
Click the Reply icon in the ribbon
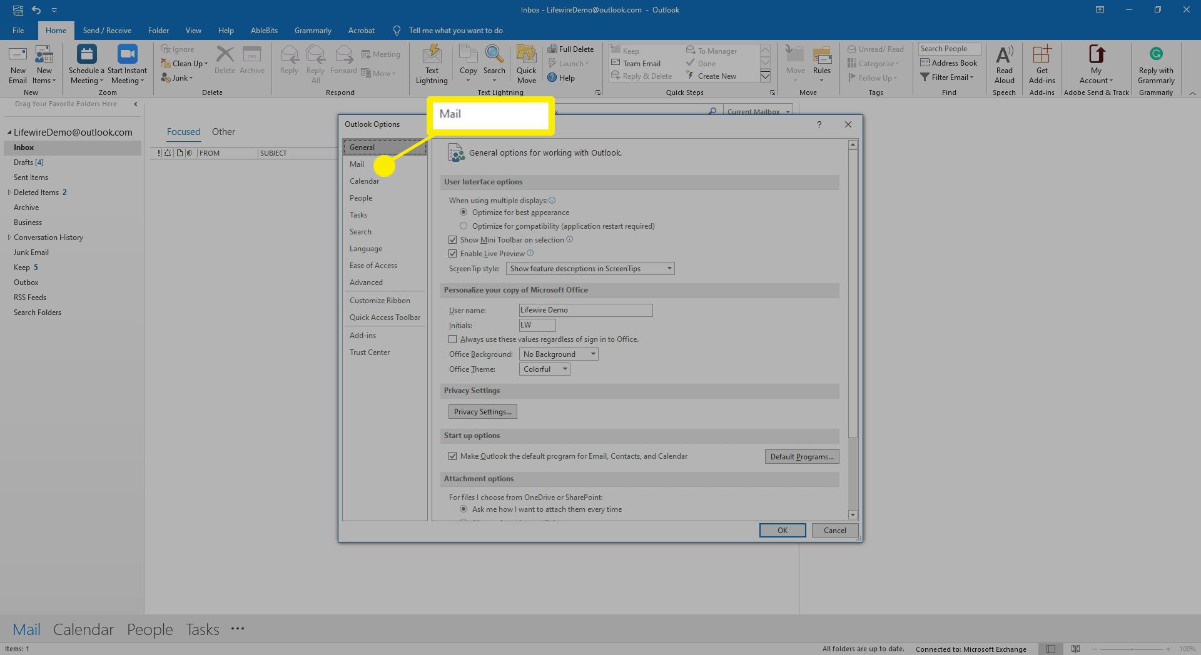point(289,55)
